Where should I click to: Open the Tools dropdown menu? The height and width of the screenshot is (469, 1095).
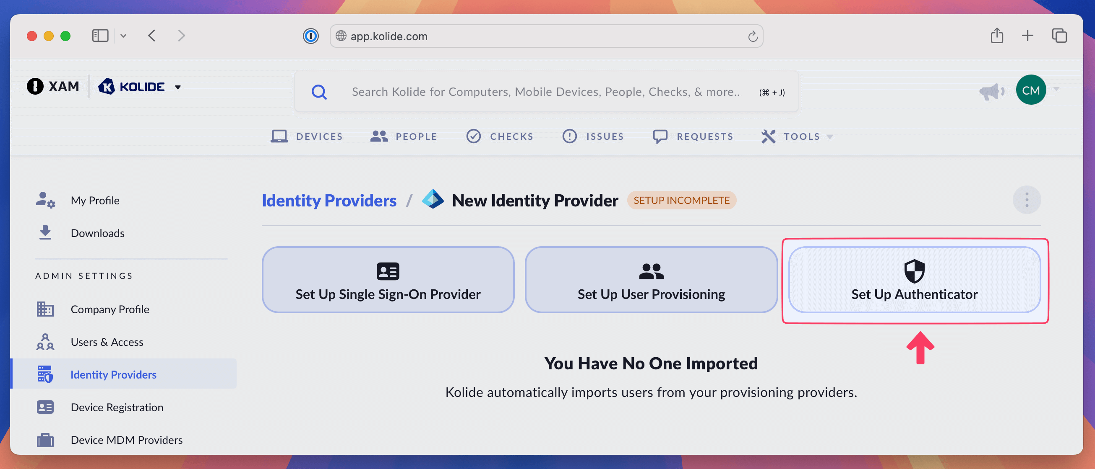click(797, 136)
